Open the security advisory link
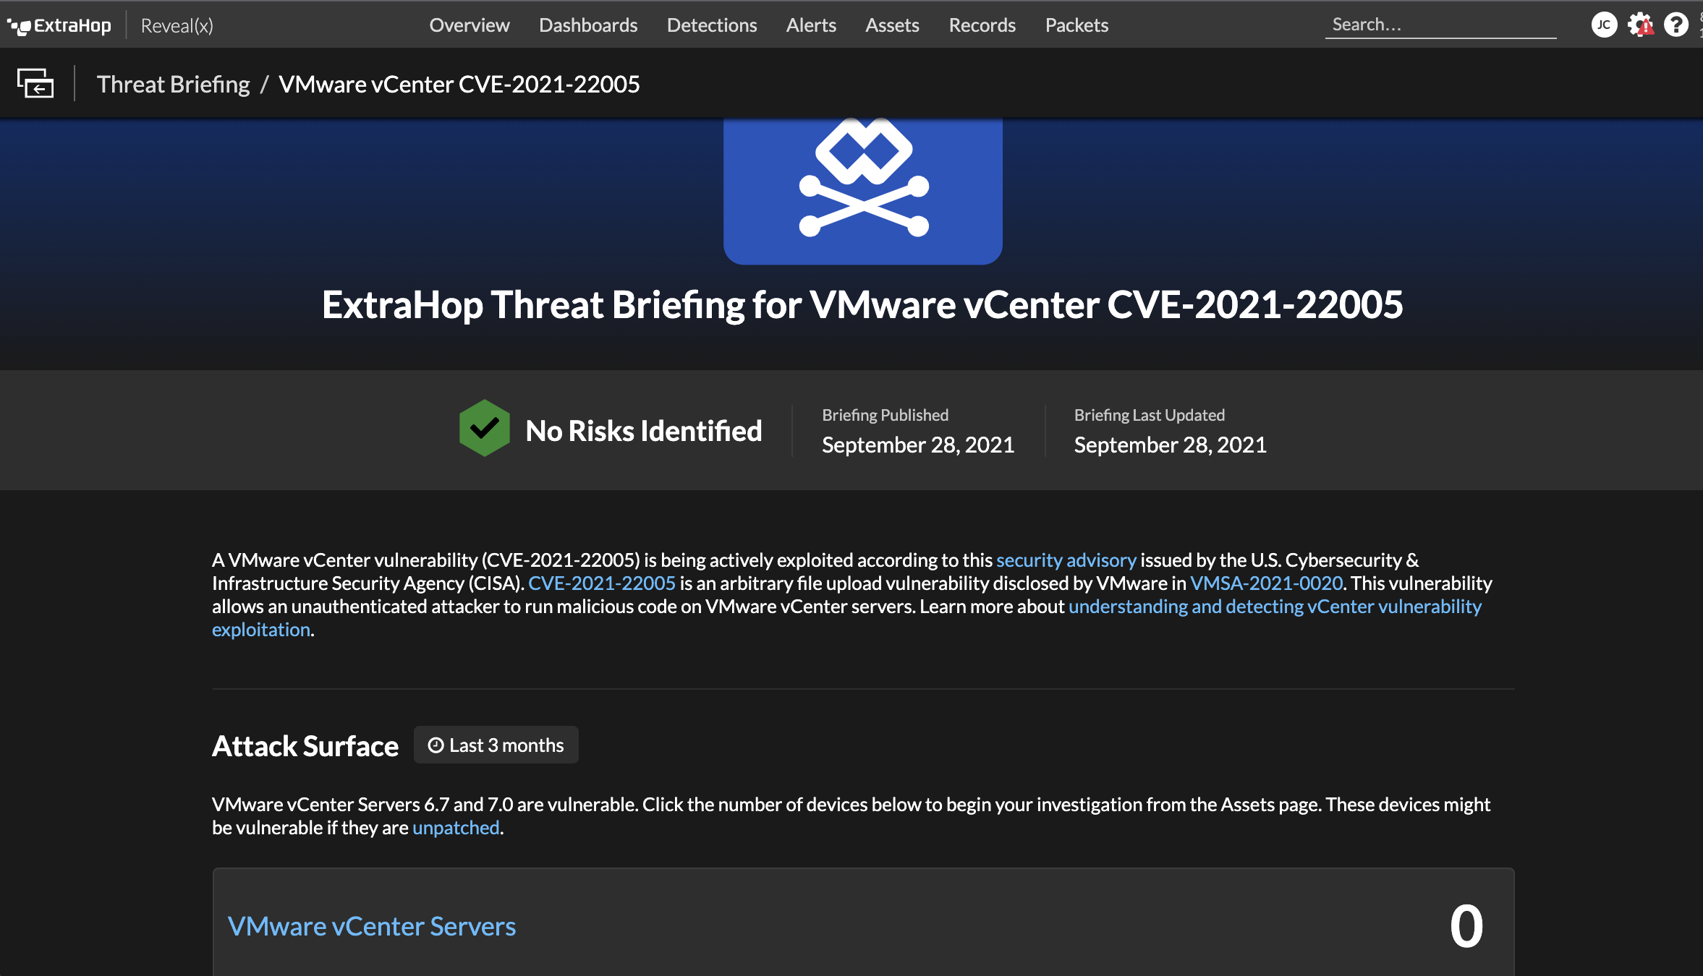This screenshot has width=1703, height=976. (1066, 560)
